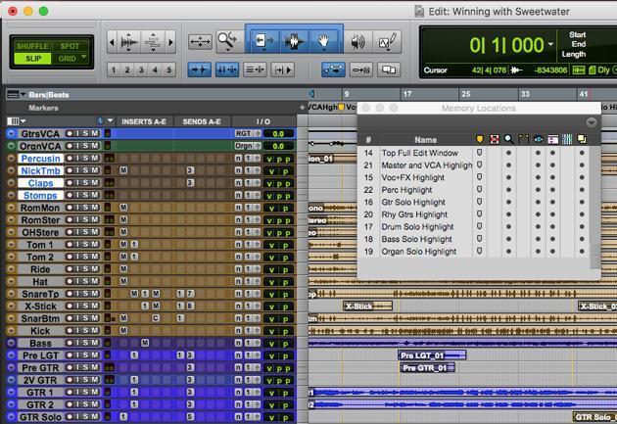Select zoom preset 1
Viewport: 617px width, 424px height.
pyautogui.click(x=114, y=70)
